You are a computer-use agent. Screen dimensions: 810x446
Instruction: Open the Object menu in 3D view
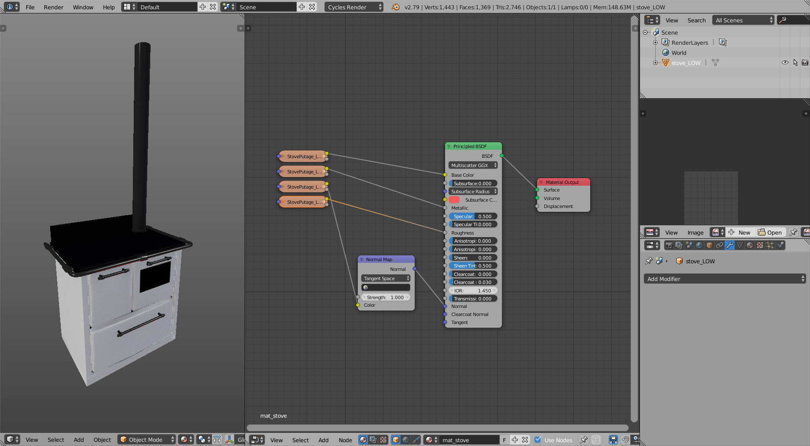(x=102, y=440)
